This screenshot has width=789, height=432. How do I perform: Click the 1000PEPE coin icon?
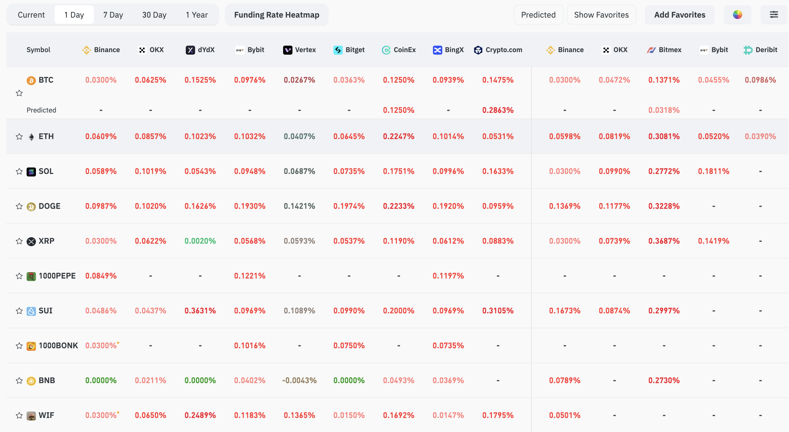pyautogui.click(x=31, y=276)
